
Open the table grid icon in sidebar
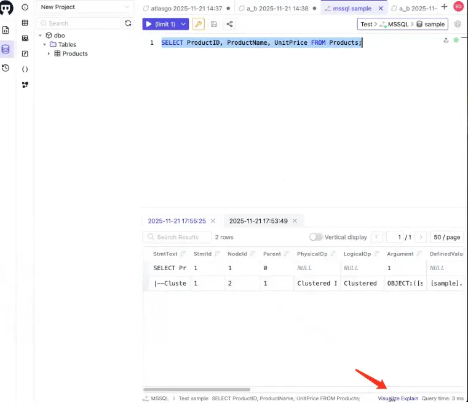25,23
